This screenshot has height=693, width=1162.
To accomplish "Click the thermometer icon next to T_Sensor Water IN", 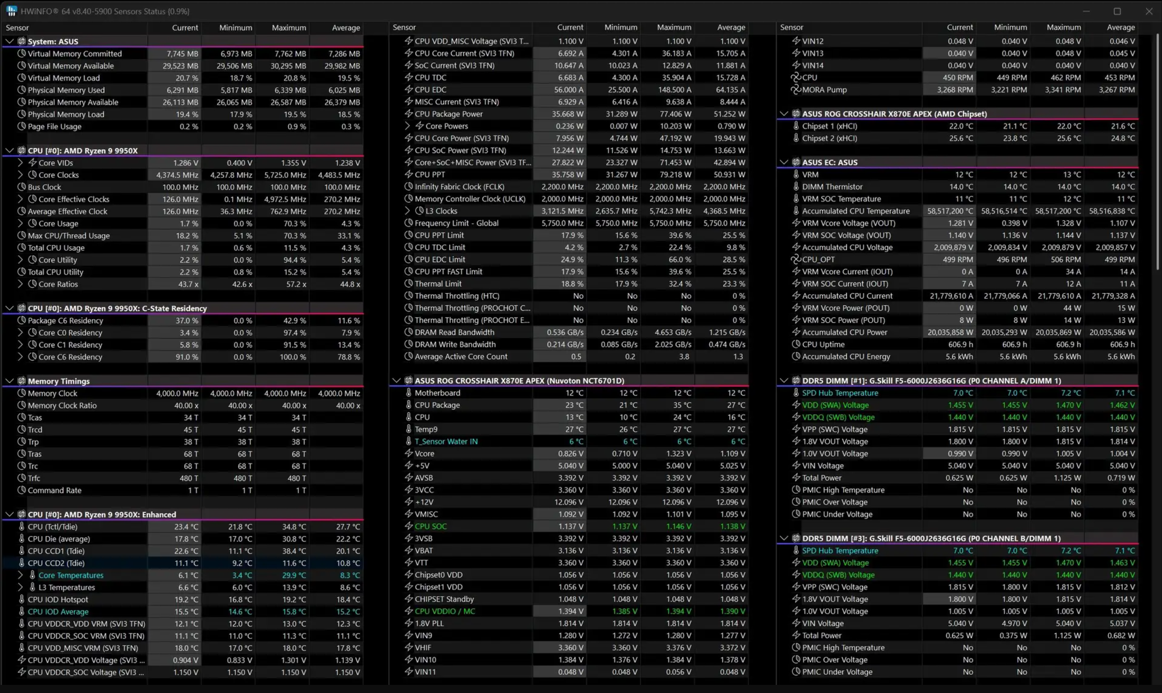I will 409,441.
